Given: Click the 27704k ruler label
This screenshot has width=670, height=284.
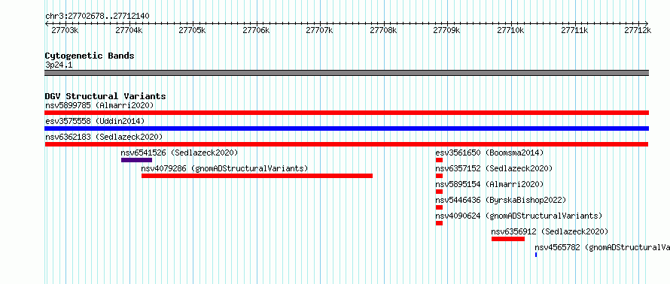Looking at the screenshot, I should point(129,30).
